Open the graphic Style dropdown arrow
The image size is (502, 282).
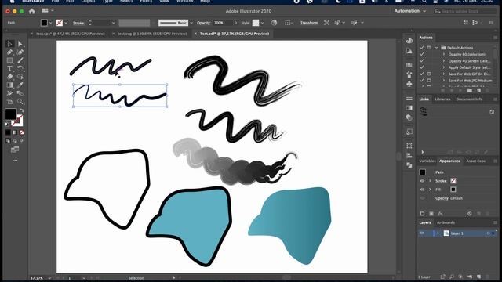click(x=262, y=23)
